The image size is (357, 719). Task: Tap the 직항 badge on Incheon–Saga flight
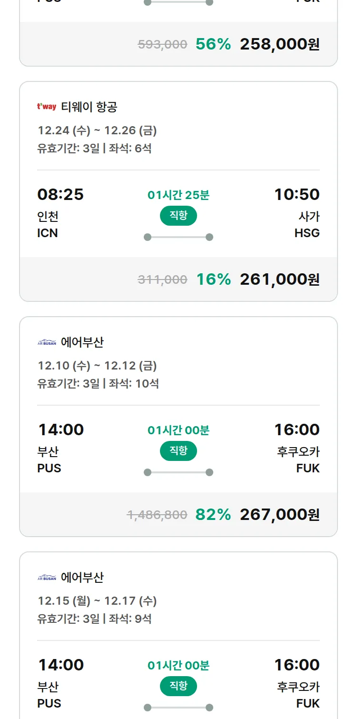pos(178,216)
